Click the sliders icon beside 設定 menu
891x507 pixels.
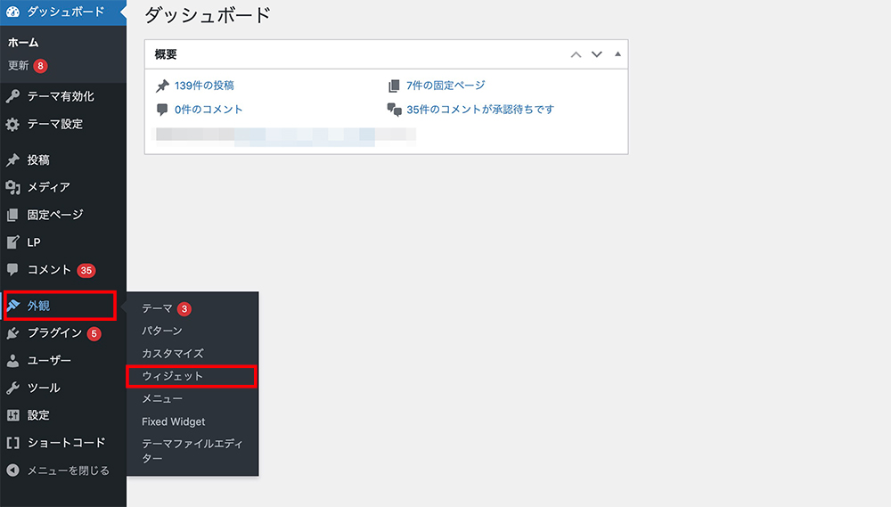click(12, 415)
